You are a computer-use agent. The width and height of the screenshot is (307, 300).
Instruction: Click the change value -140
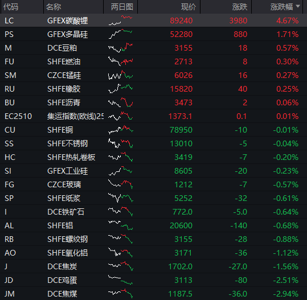pyautogui.click(x=239, y=225)
